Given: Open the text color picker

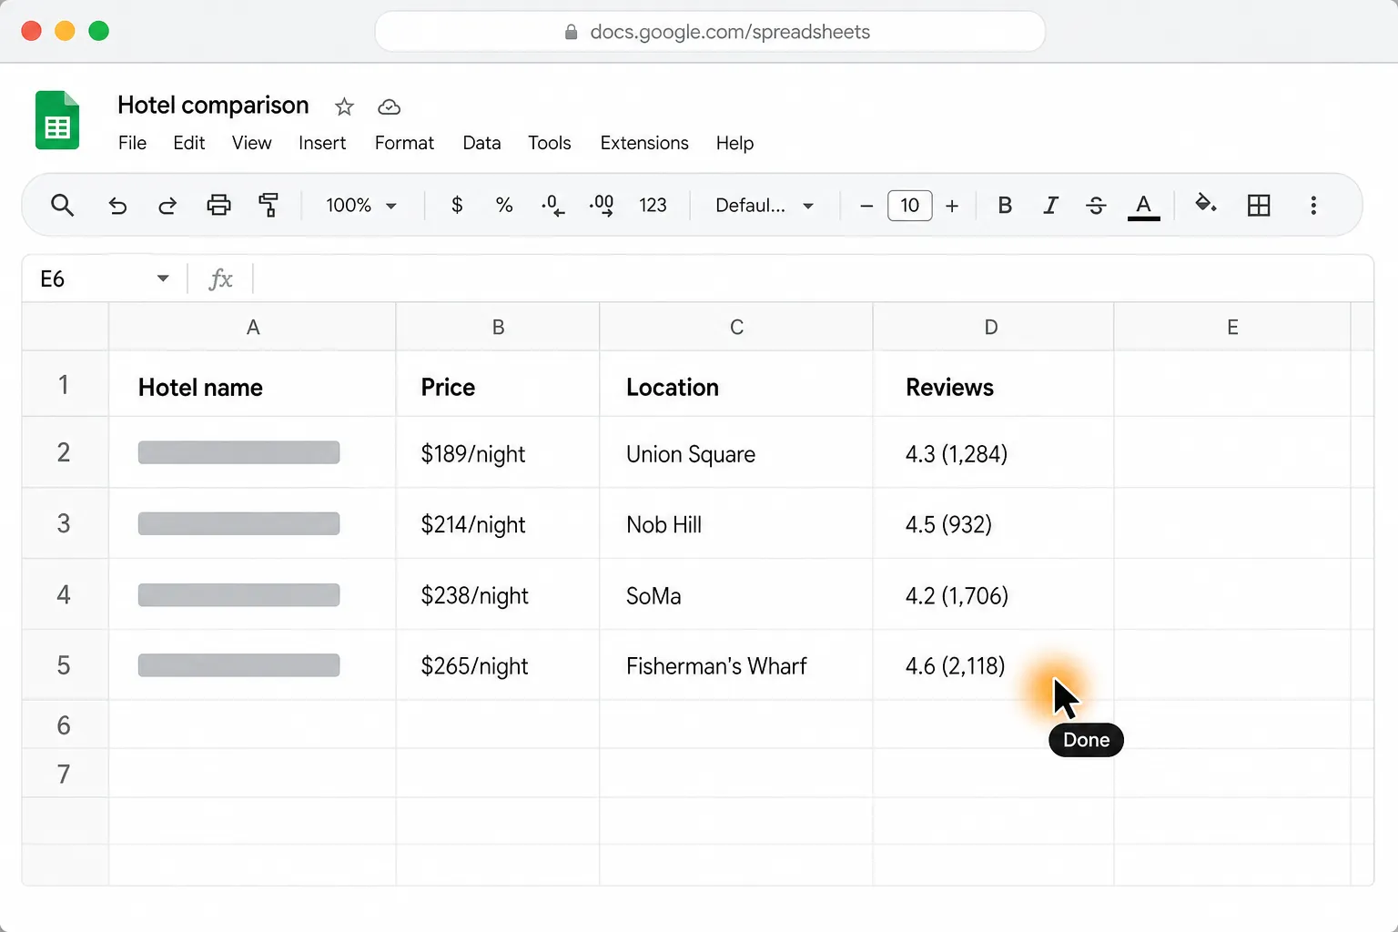Looking at the screenshot, I should pos(1144,207).
